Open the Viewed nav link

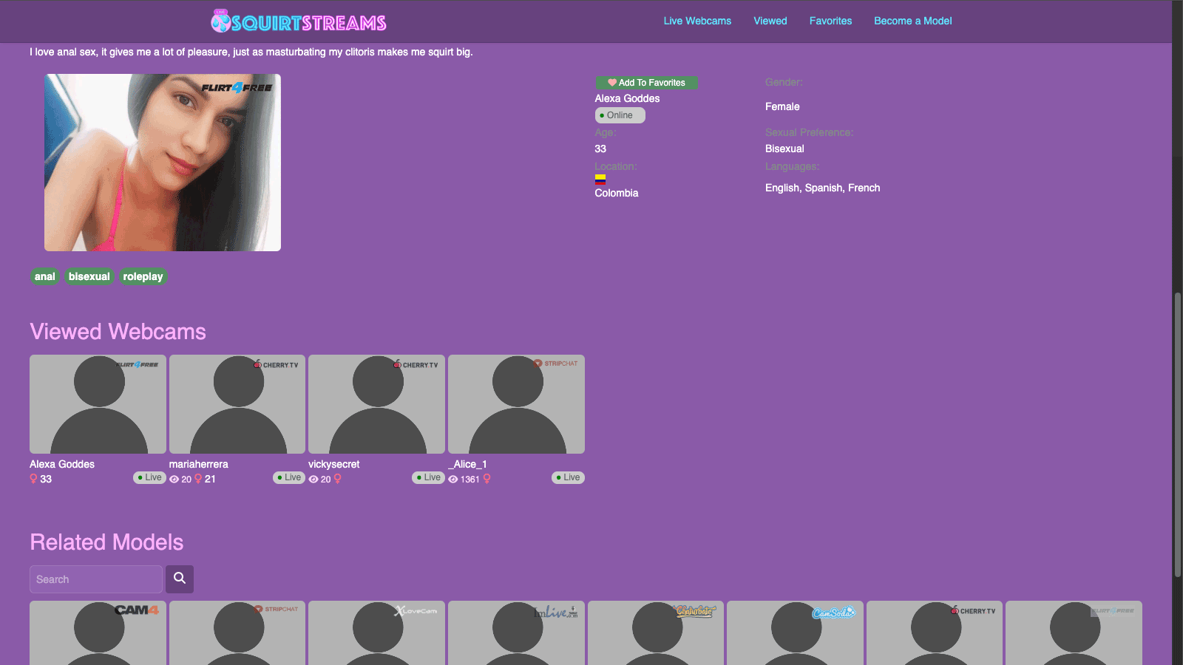coord(770,21)
